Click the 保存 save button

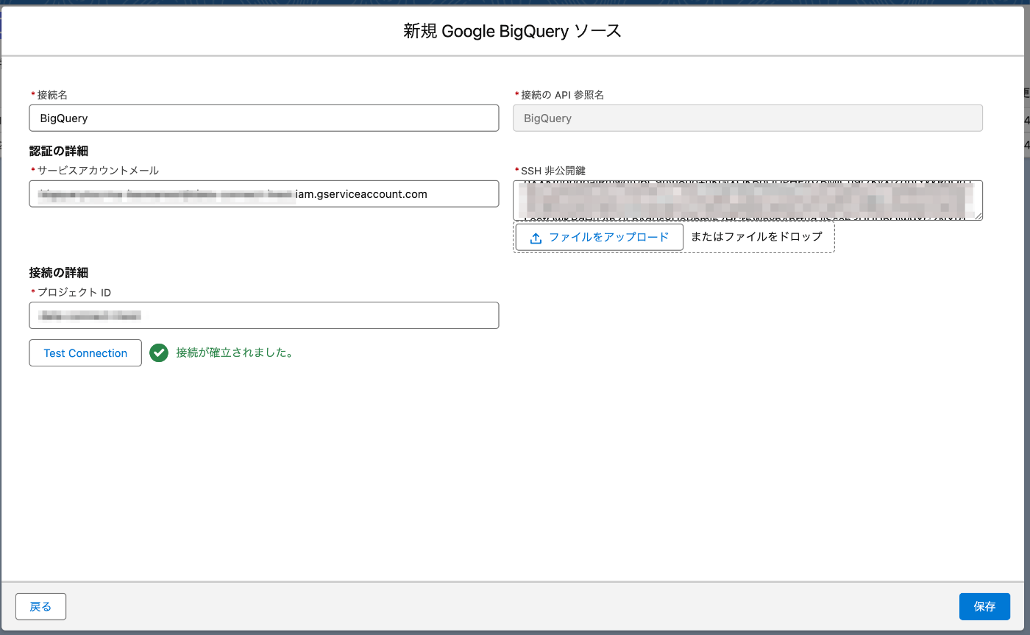984,606
